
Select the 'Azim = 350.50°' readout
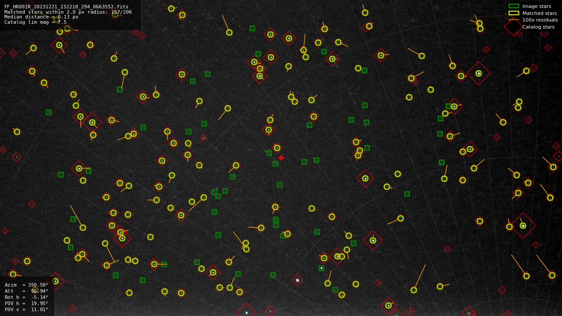pyautogui.click(x=26, y=285)
